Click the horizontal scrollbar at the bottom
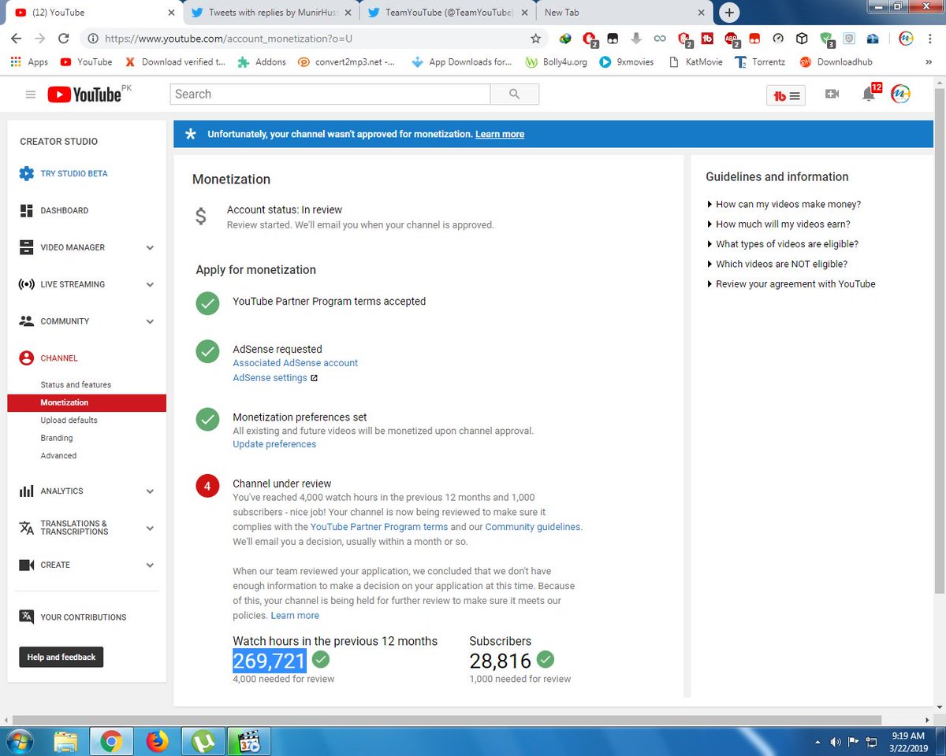 tap(448, 720)
